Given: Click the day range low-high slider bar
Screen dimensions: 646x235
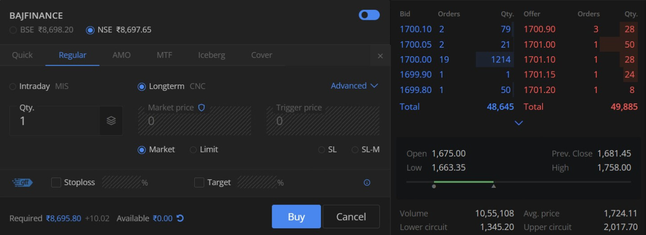Looking at the screenshot, I should pyautogui.click(x=519, y=182).
